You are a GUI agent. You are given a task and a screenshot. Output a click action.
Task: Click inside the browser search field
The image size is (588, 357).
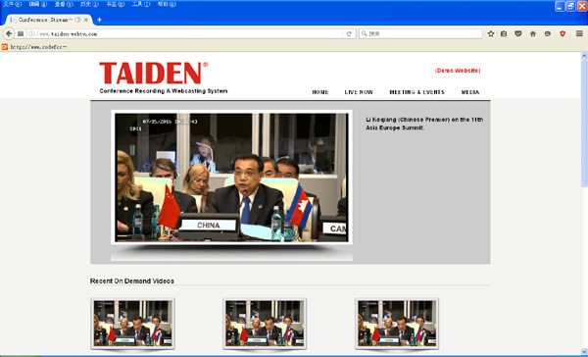(420, 33)
